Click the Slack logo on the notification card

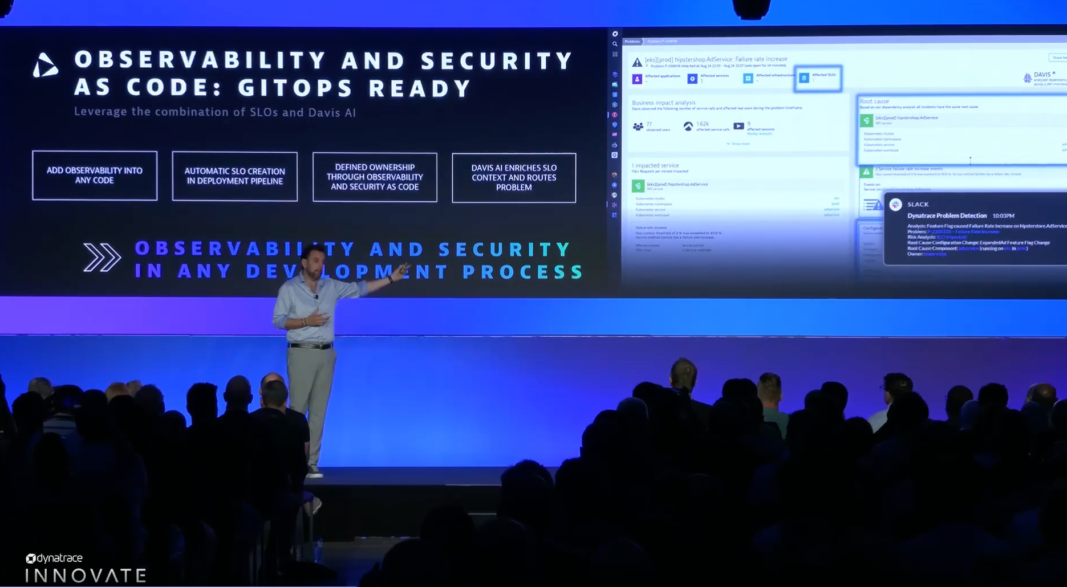[x=896, y=205]
